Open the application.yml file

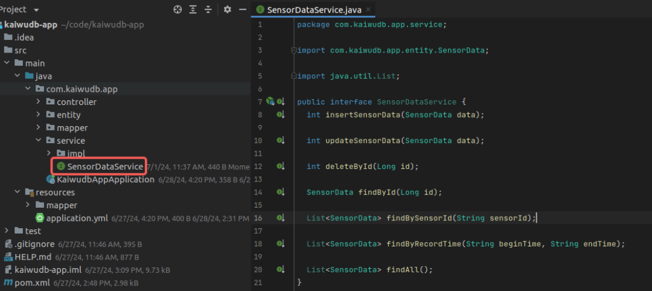[78, 218]
